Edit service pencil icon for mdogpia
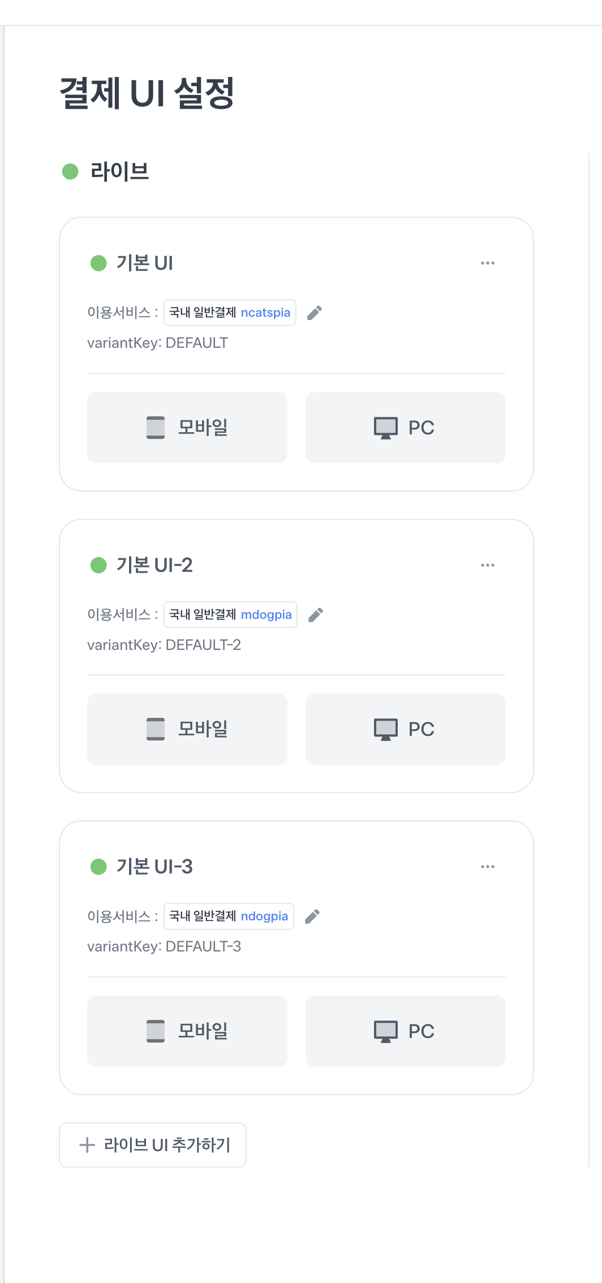Viewport: 602px width, 1283px height. (x=316, y=615)
